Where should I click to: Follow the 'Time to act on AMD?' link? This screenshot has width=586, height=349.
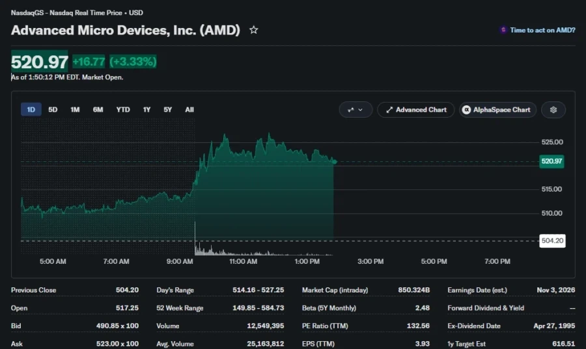(x=542, y=30)
